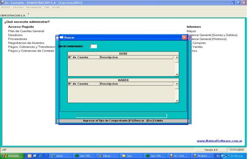248x159 pixels.
Task: Click the DEBE list scroll up arrow
Action: click(177, 57)
